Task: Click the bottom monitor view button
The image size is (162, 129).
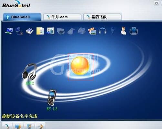Action: pos(18,126)
